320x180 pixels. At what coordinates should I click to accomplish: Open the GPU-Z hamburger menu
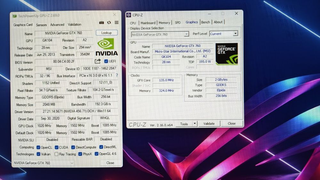[116, 22]
